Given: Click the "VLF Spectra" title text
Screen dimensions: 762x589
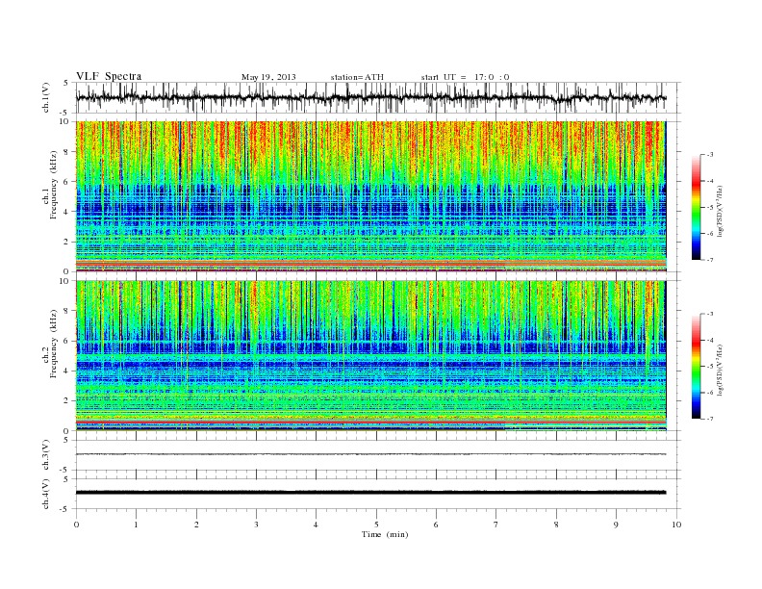Looking at the screenshot, I should coord(109,76).
